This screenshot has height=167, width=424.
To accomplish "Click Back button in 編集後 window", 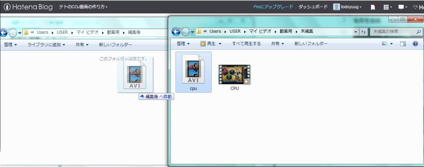I will pyautogui.click(x=3, y=33).
